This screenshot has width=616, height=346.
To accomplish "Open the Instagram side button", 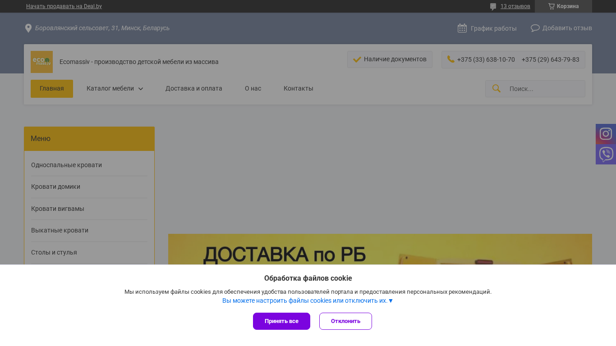I will 606,134.
